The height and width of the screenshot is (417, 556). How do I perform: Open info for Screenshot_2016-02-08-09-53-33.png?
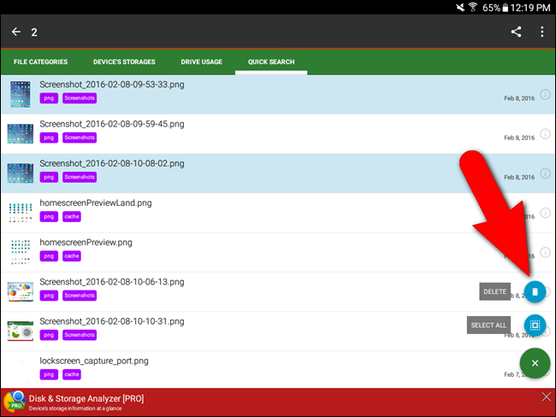[x=545, y=94]
